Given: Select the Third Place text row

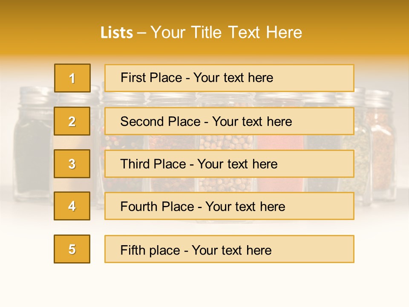Looking at the screenshot, I should point(229,164).
